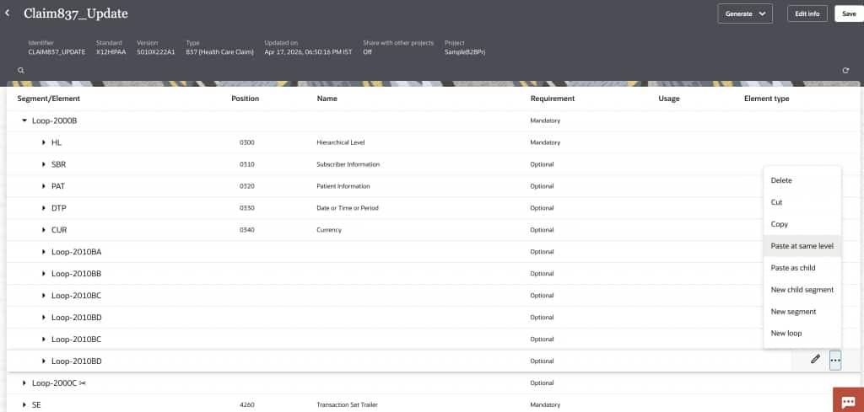Open the search magnifier icon
This screenshot has width=864, height=412.
(x=21, y=71)
